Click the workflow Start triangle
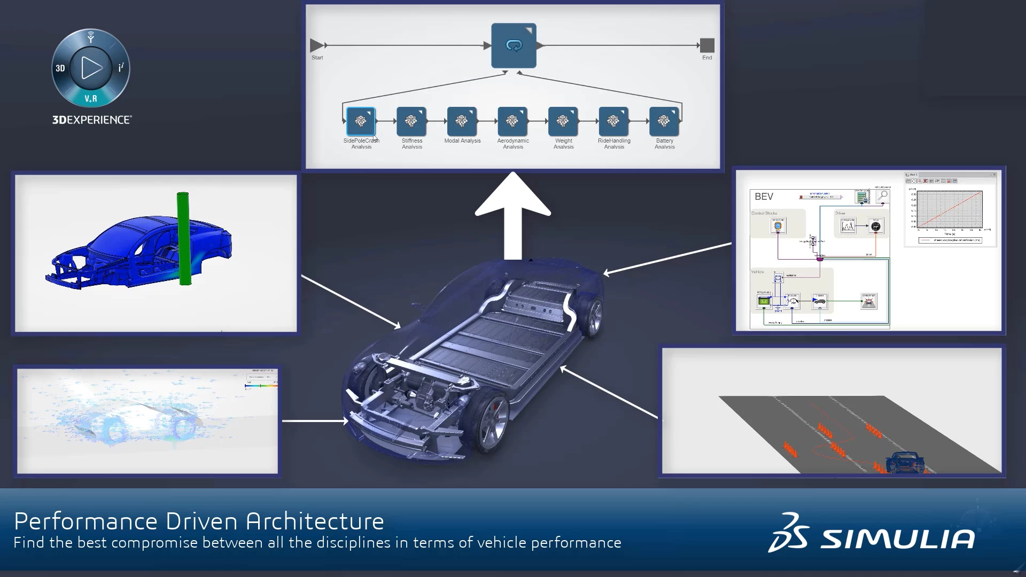Viewport: 1026px width, 577px height. [x=316, y=45]
